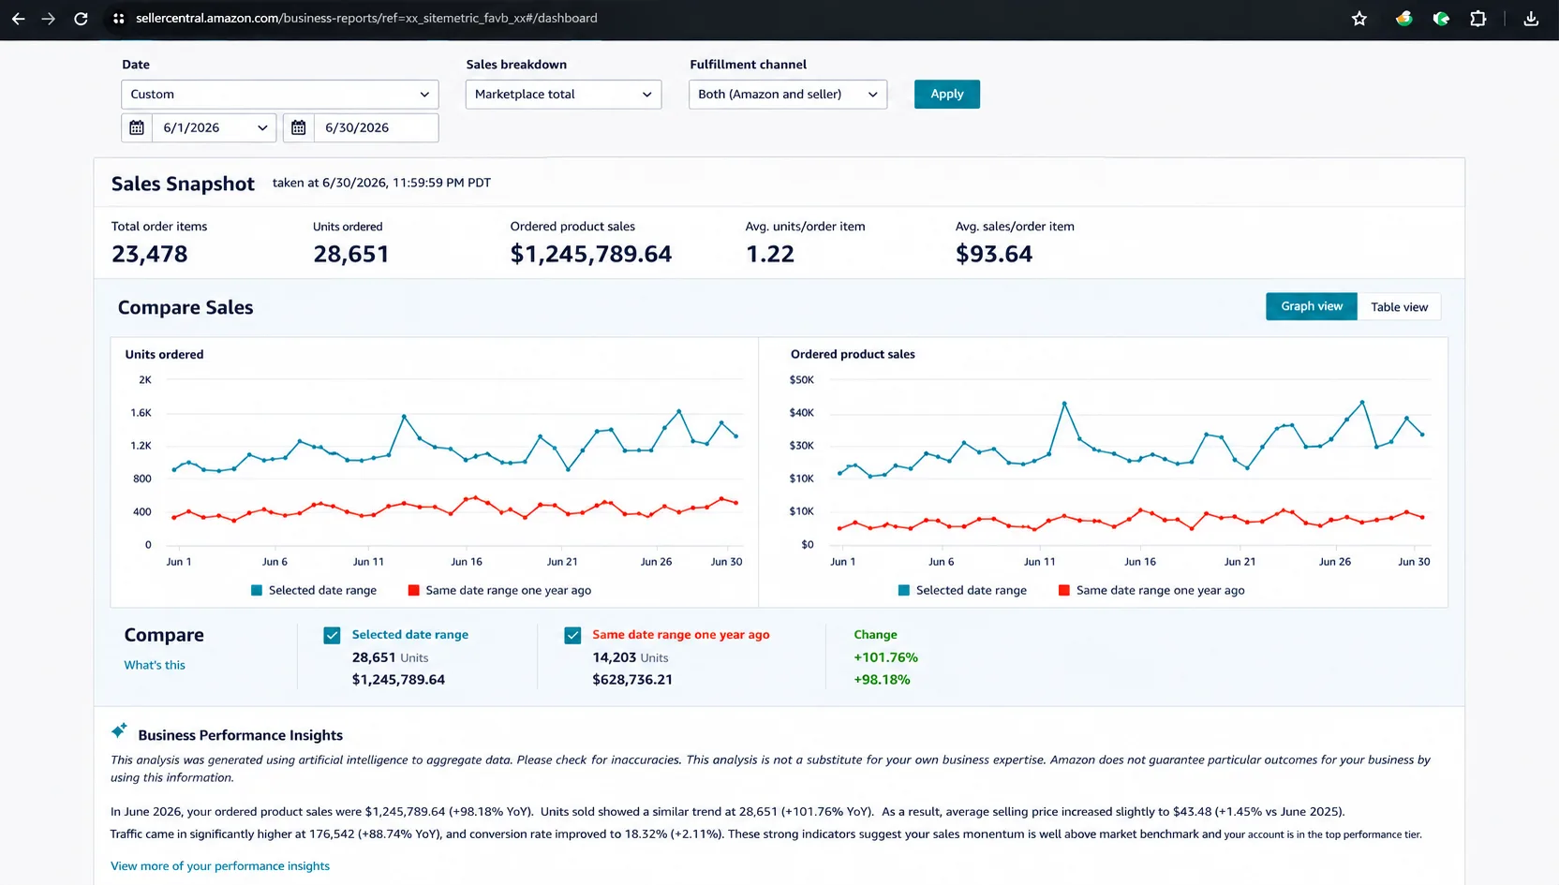The width and height of the screenshot is (1559, 885).
Task: Click the +98.18% change value
Action: 882,680
